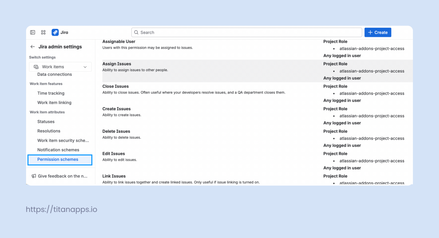Expand the chevron next to Work items

point(85,67)
